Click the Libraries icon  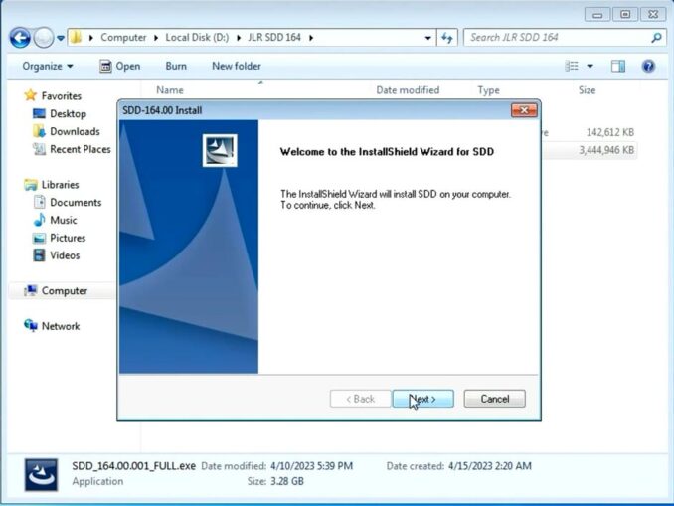[x=31, y=185]
